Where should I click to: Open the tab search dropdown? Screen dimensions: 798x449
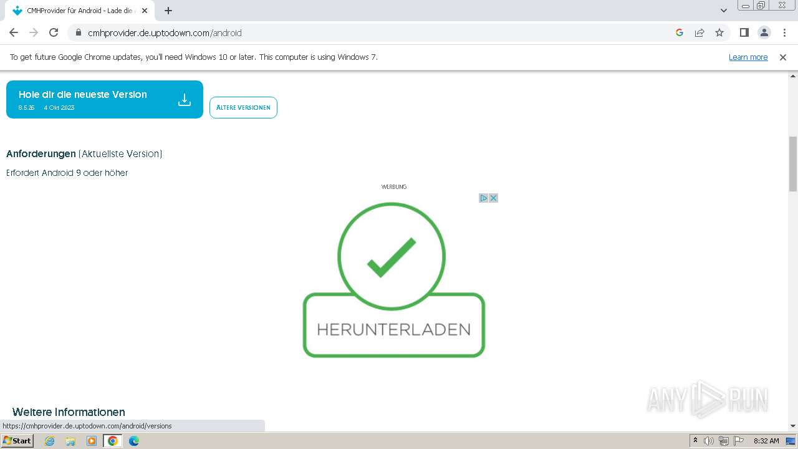click(x=724, y=11)
